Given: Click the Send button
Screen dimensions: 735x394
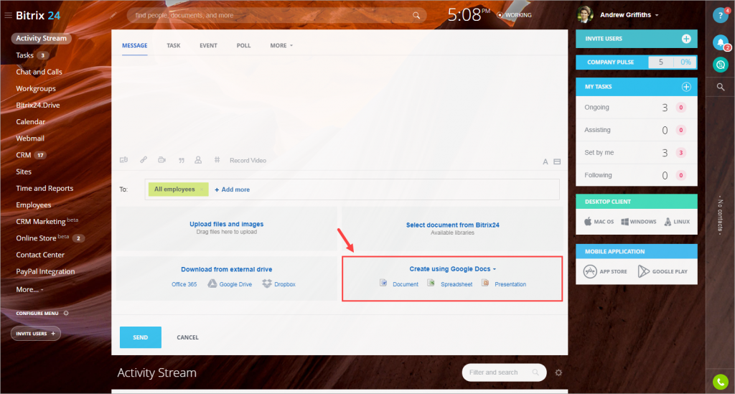Looking at the screenshot, I should [140, 337].
